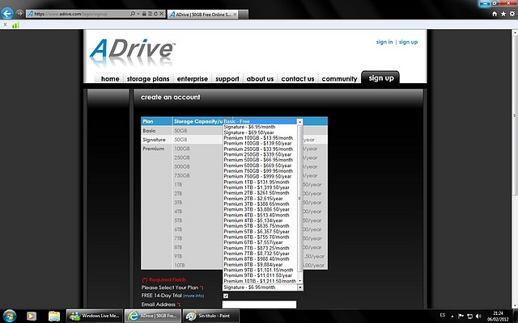Switch to Windows Live Messenger taskbar window
The image size is (518, 323).
click(x=95, y=316)
